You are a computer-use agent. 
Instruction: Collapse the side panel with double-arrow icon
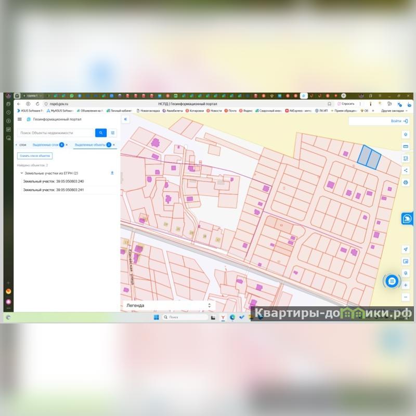click(x=125, y=119)
